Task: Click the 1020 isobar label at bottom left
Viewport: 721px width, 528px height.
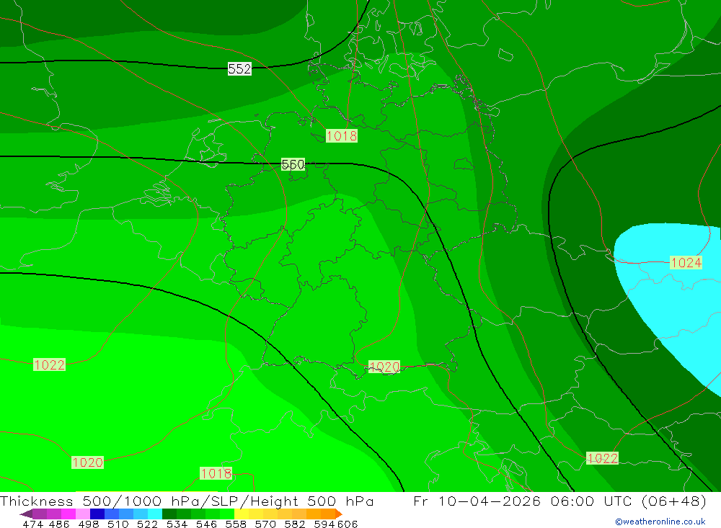Action: 87,462
